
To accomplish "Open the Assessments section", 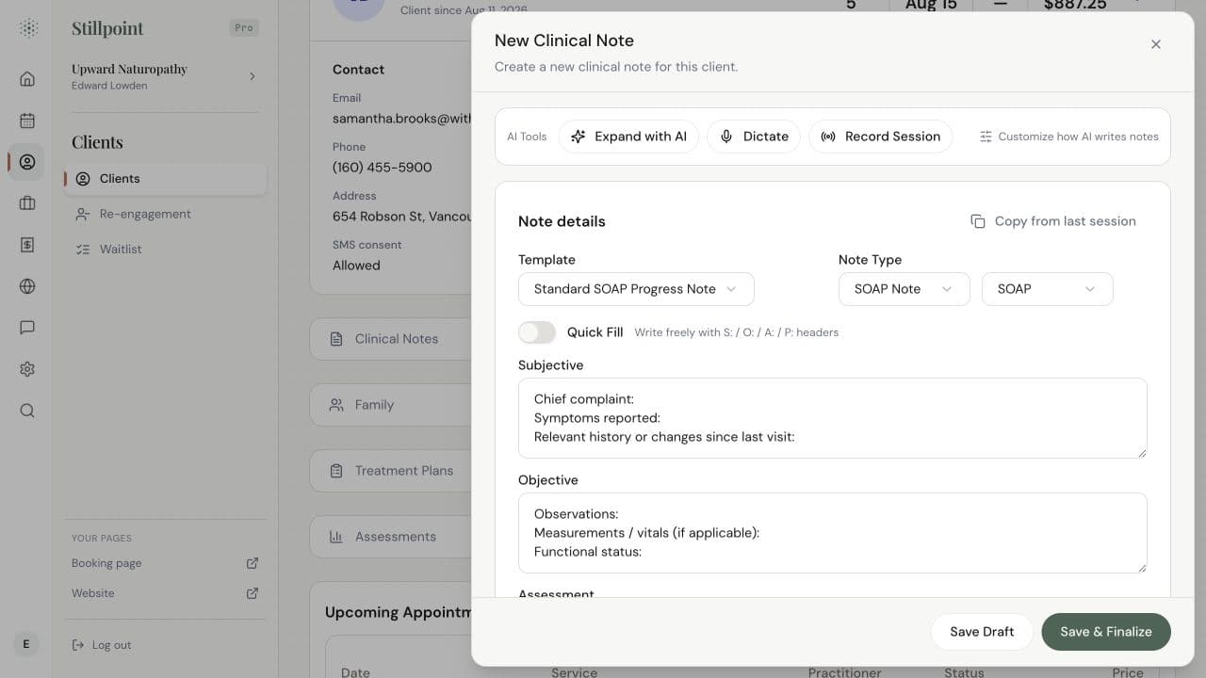I will 391,537.
